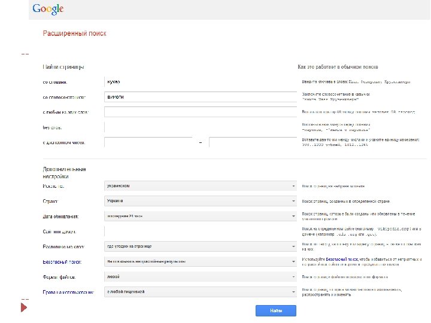Open the language dropdown set to украинском
Image resolution: width=431 pixels, height=323 pixels.
[x=201, y=186]
